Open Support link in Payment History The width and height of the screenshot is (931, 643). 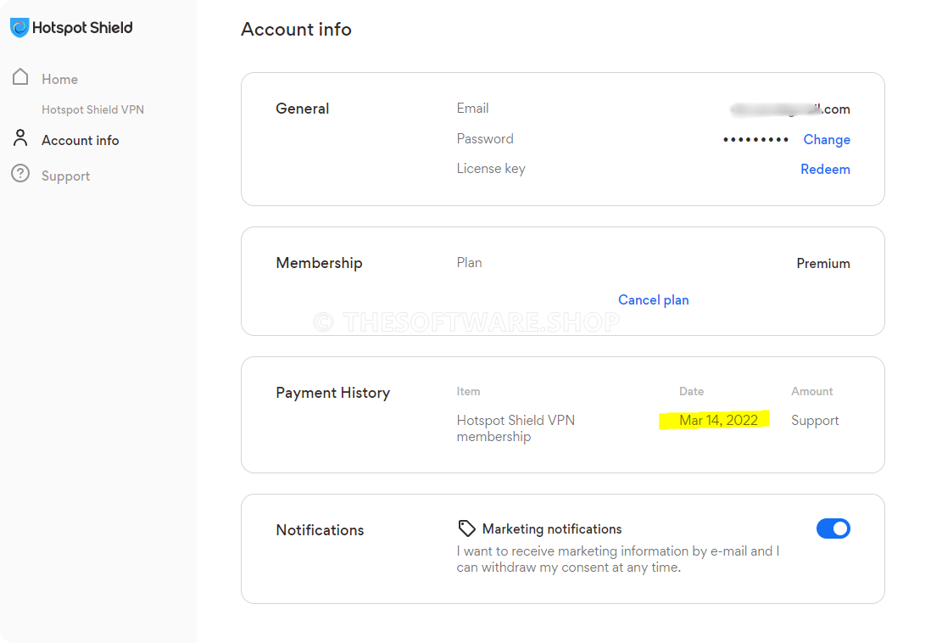click(814, 421)
